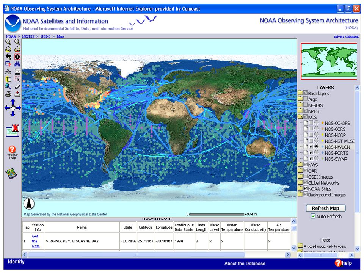Image resolution: width=364 pixels, height=273 pixels.
Task: Open the NOAA breadcrumb link
Action: (11, 36)
